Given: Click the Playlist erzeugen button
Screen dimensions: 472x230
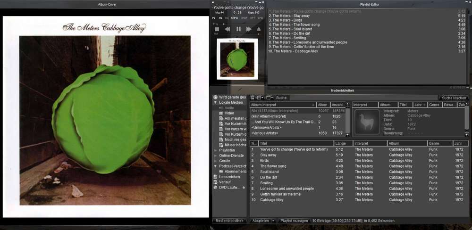Looking at the screenshot, I should (x=294, y=221).
